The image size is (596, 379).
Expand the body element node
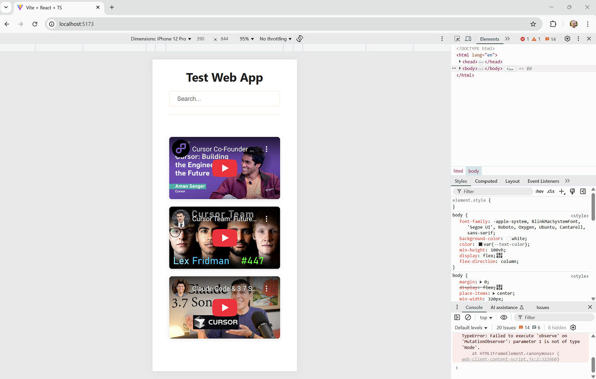tap(460, 68)
